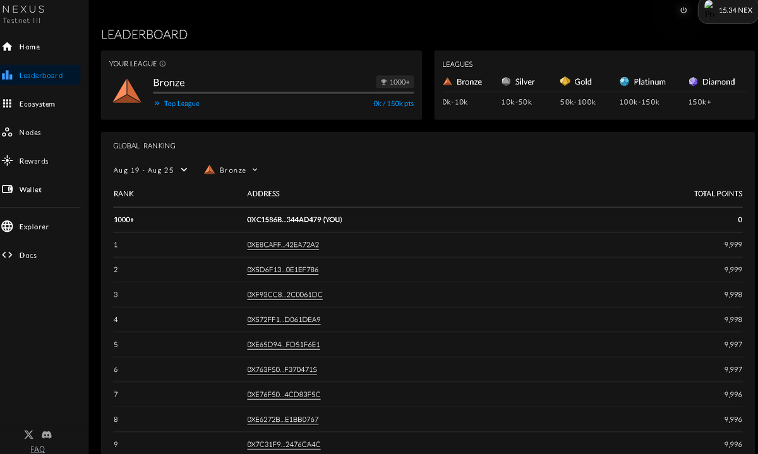Open Ecosystem from the sidebar

tap(37, 104)
